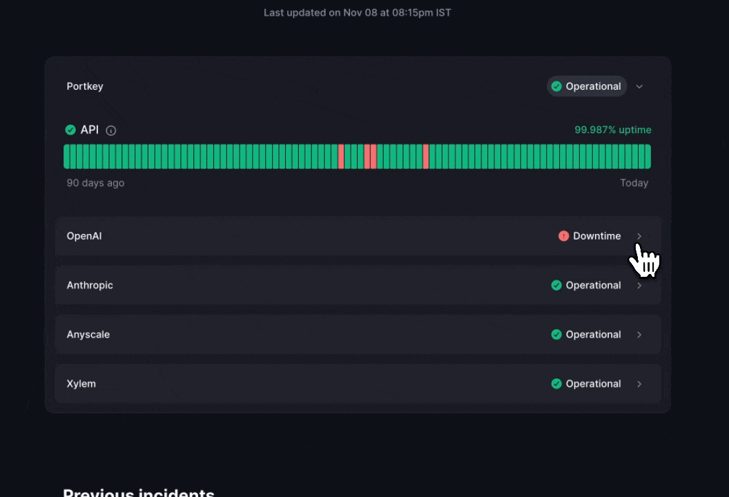Toggle the Downtime indicator on OpenAI
729x497 pixels.
pyautogui.click(x=590, y=236)
